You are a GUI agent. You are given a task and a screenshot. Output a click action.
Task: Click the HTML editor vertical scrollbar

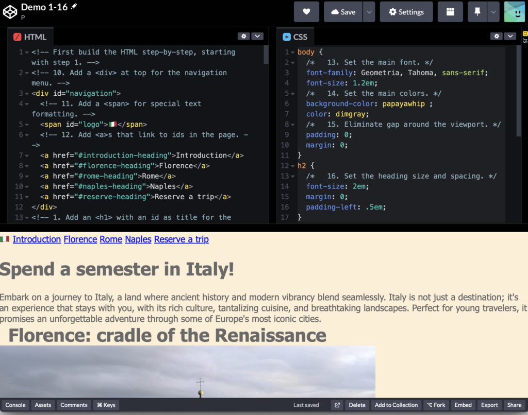click(x=266, y=55)
